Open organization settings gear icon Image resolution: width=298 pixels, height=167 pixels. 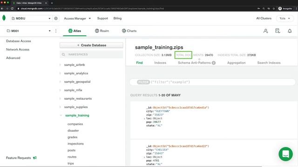click(x=56, y=19)
